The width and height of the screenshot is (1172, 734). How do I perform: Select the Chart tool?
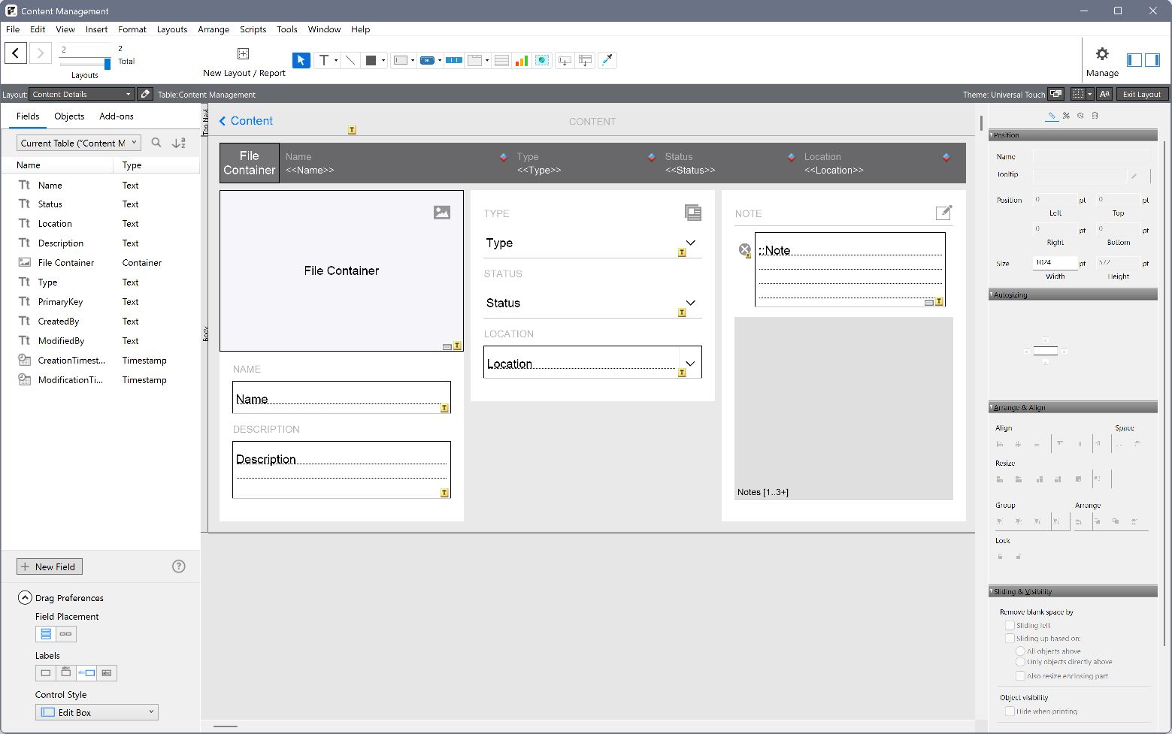(x=521, y=60)
